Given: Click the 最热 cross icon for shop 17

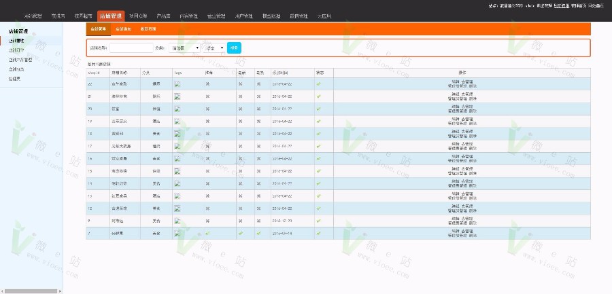Looking at the screenshot, I should pos(258,146).
